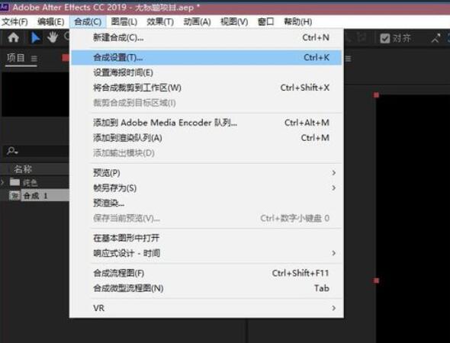
Task: Click the 名称 column header
Action: (x=23, y=169)
